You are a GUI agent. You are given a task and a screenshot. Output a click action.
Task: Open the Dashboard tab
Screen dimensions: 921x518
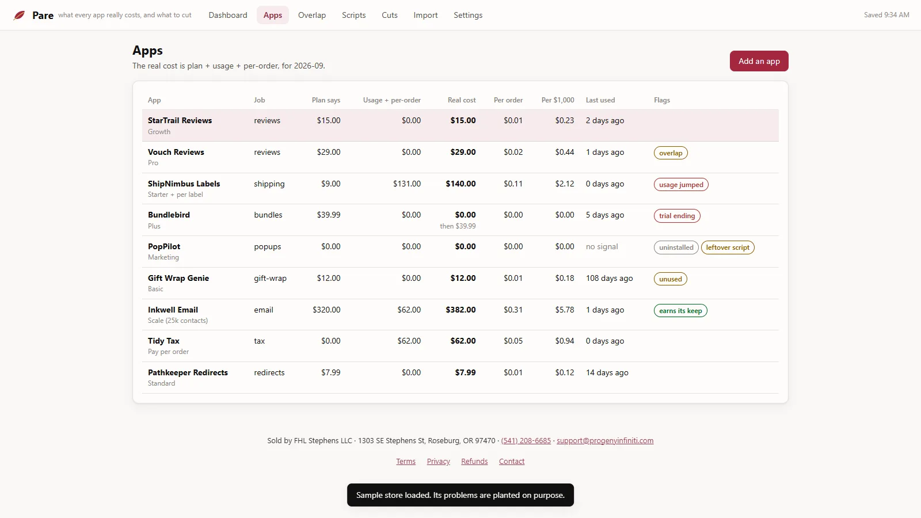228,15
